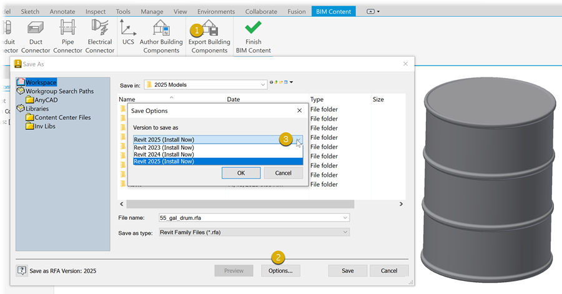The width and height of the screenshot is (562, 294).
Task: Select Workgroup Search Paths tree item
Action: tap(59, 91)
